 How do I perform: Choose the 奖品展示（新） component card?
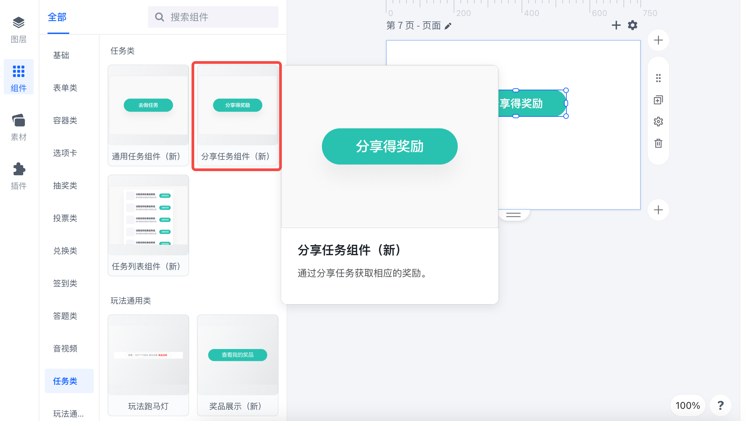[x=237, y=365]
